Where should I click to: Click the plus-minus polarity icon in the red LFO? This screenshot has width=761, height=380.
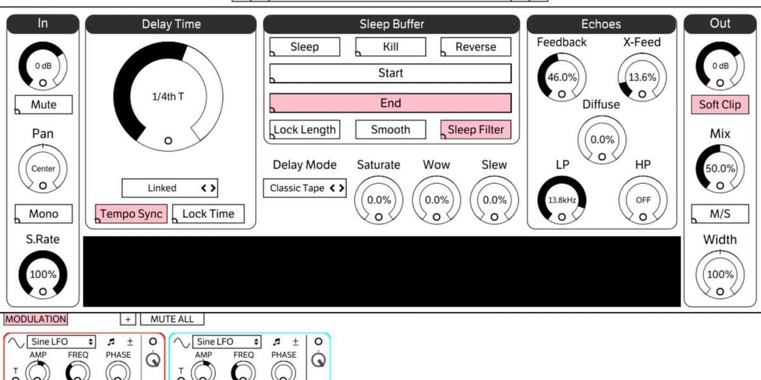coord(128,342)
